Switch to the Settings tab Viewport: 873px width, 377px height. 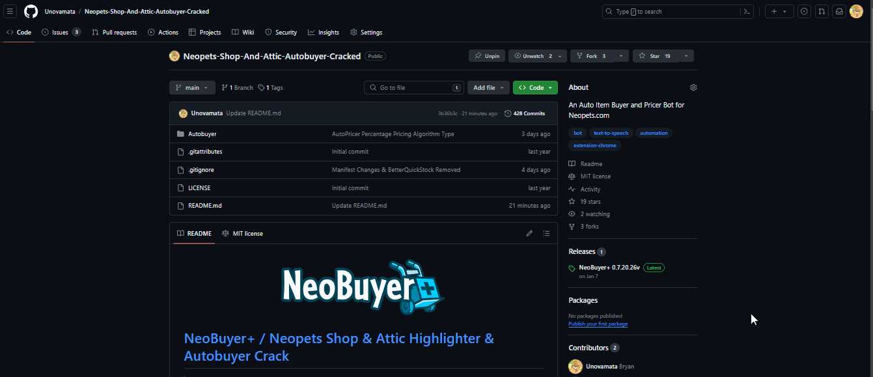pos(367,33)
